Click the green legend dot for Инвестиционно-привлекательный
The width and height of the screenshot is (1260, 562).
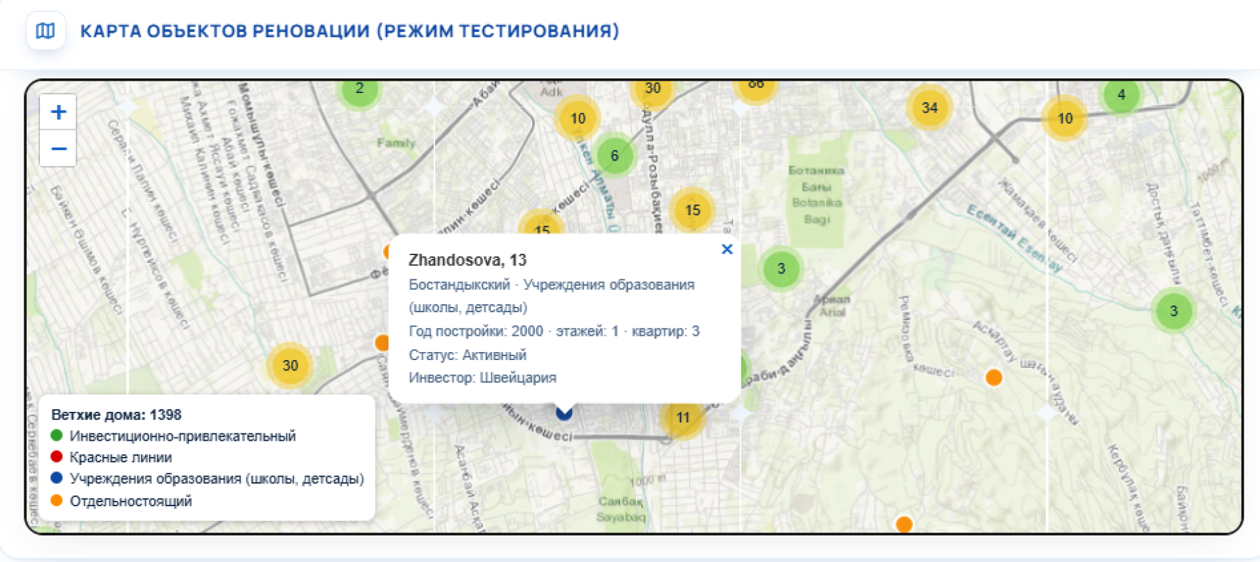pos(56,435)
